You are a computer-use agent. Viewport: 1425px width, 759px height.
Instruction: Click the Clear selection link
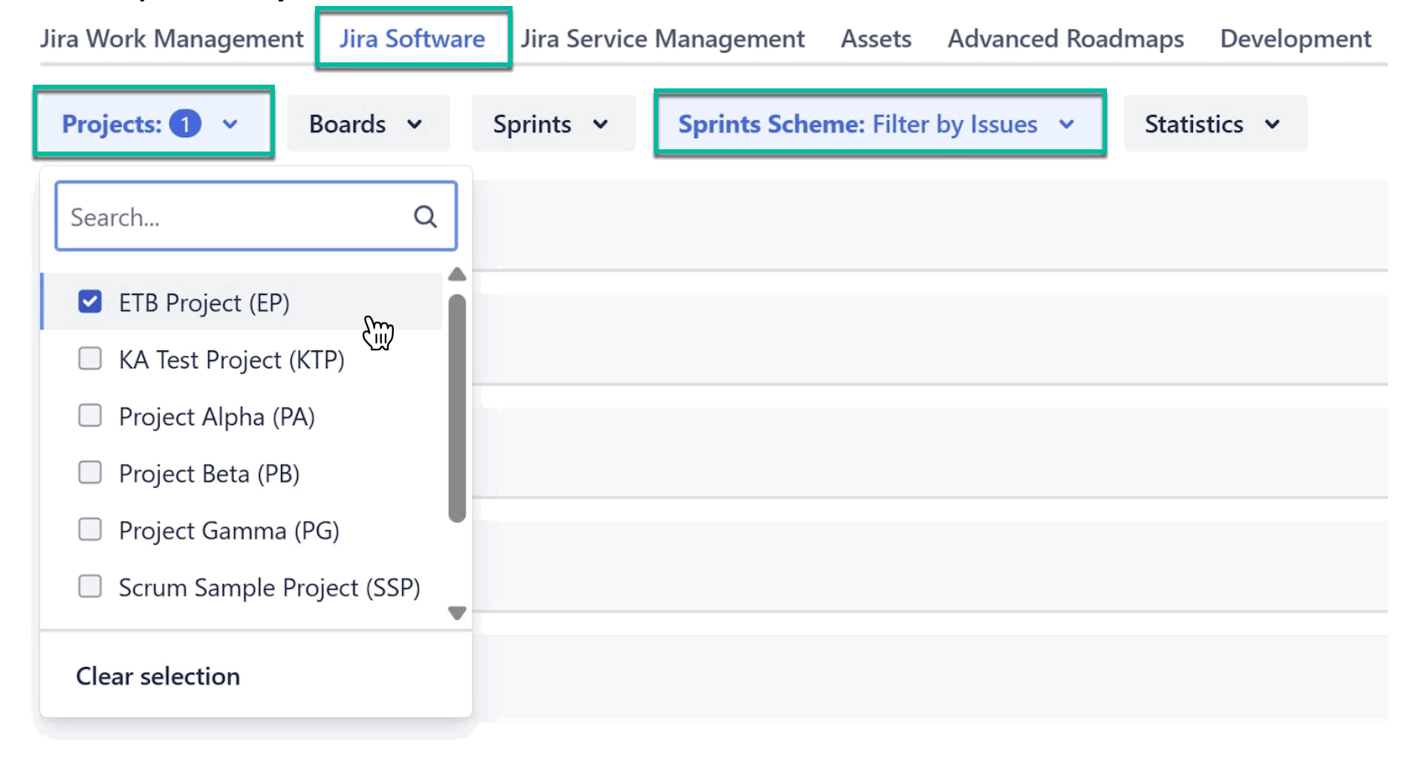(x=158, y=676)
